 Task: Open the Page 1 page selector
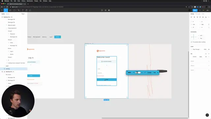(x=23, y=14)
